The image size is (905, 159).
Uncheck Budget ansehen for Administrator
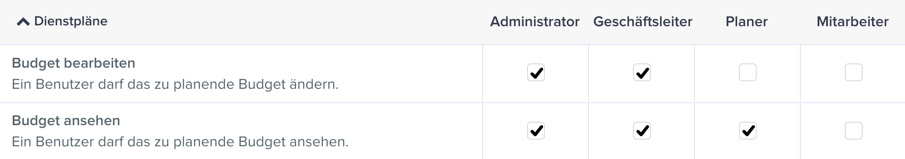(536, 131)
